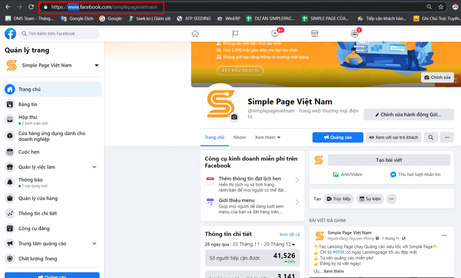Click the Facebook logo

click(x=10, y=34)
